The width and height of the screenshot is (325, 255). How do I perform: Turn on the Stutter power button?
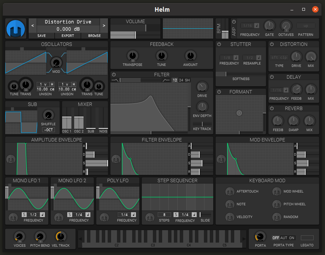tap(219, 44)
